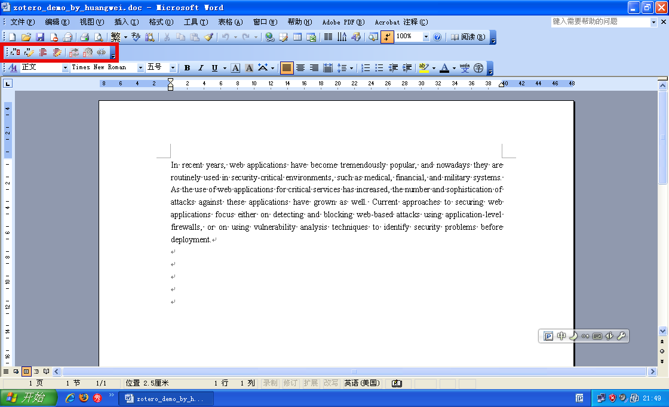Toggle bold formatting

pos(187,68)
